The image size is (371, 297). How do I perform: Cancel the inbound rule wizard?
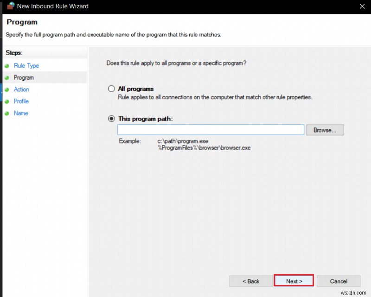[x=339, y=281]
